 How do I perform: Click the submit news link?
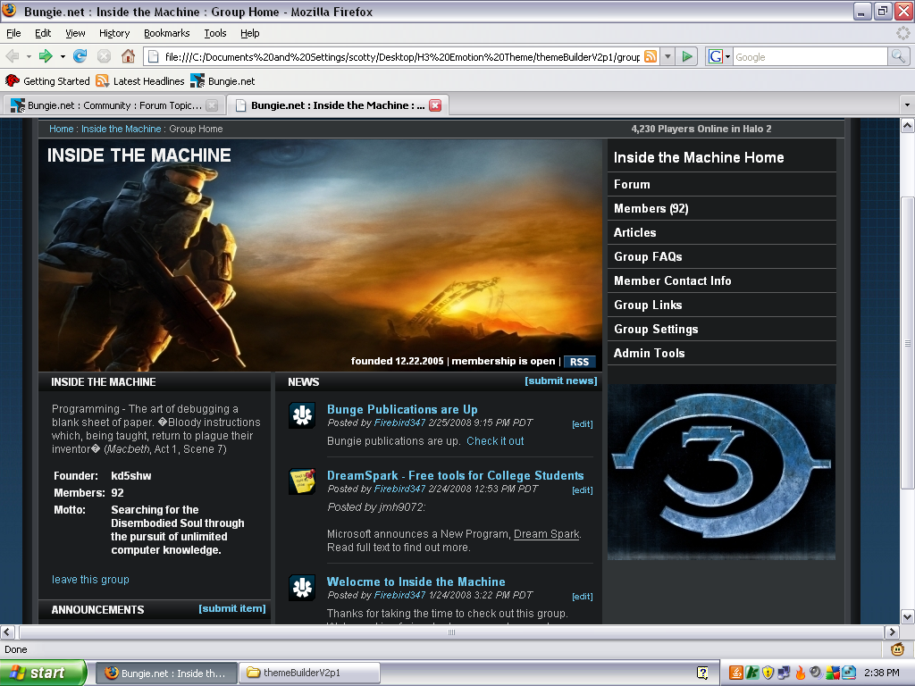pos(560,381)
